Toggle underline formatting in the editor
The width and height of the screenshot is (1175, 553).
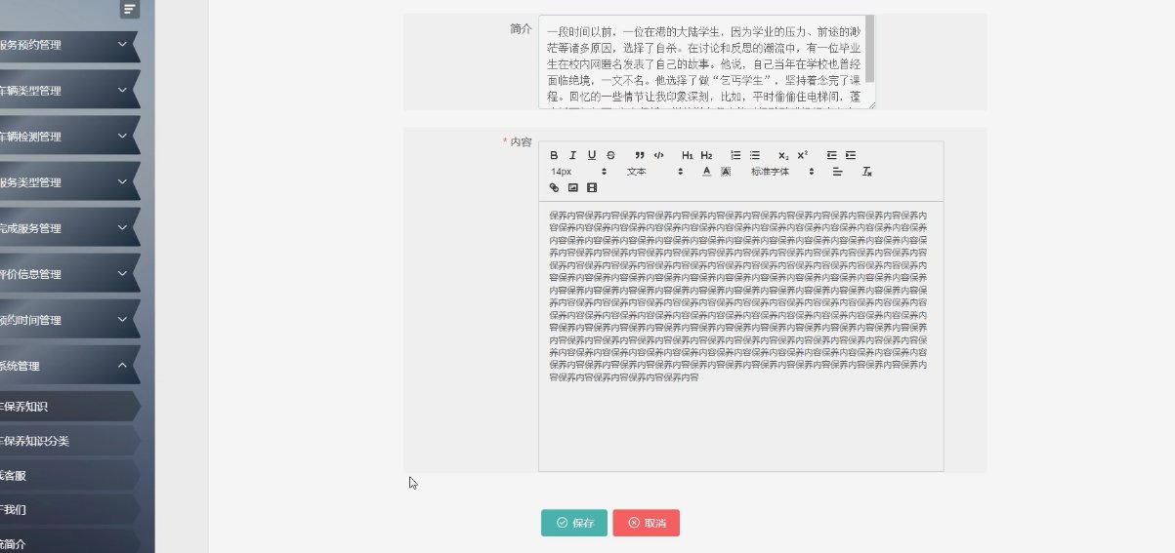click(592, 155)
